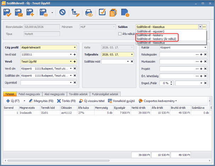Clear the Enged./Felár dropdown field
The image size is (215, 166).
(x=205, y=83)
